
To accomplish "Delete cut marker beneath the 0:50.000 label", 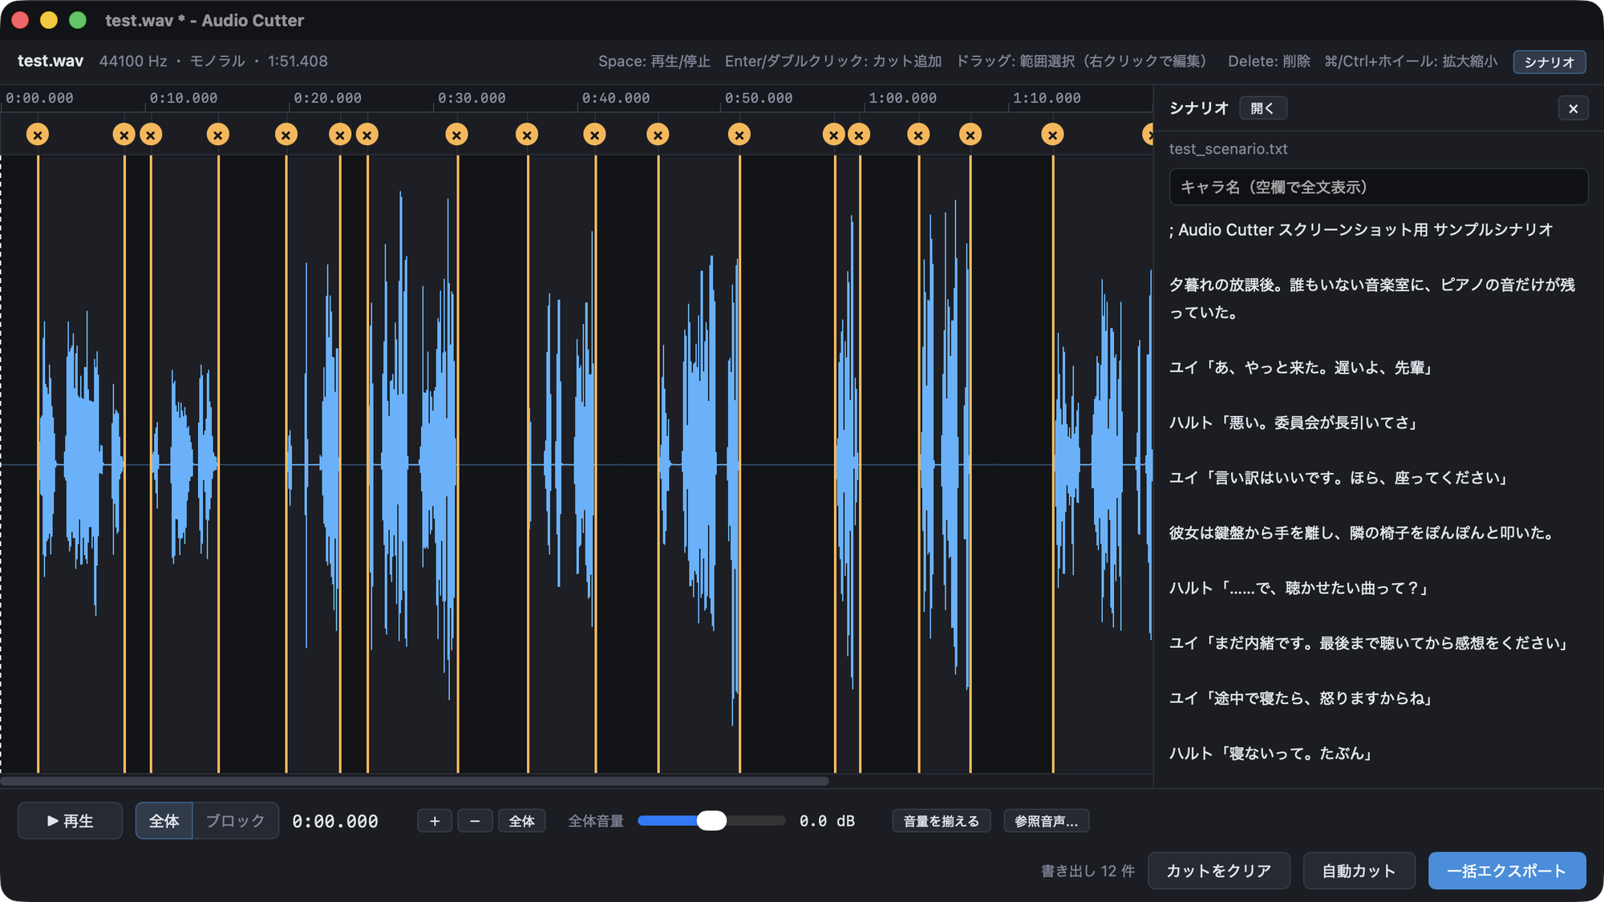I will [x=739, y=135].
